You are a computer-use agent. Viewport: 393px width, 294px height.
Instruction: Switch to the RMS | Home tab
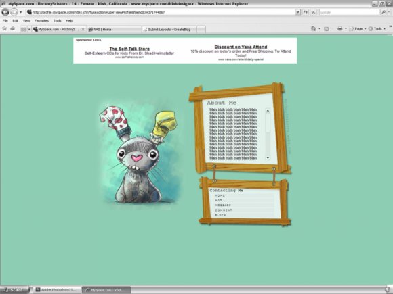115,30
